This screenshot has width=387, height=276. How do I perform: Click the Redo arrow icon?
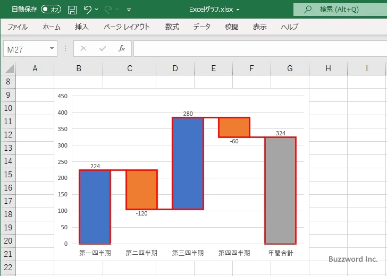108,10
